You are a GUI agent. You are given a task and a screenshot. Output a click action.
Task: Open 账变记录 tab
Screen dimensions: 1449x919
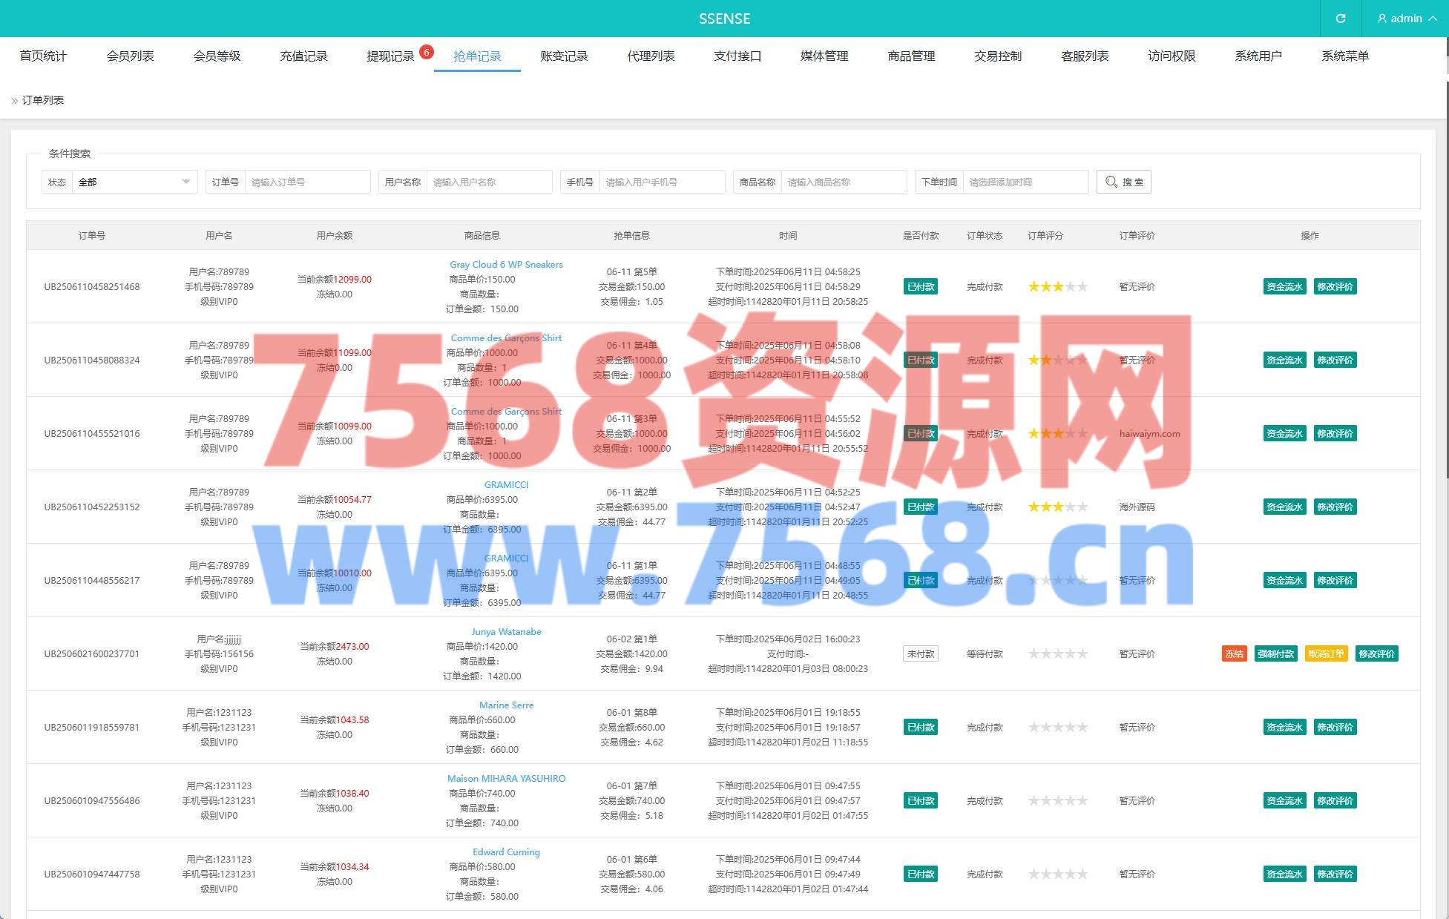pyautogui.click(x=564, y=56)
